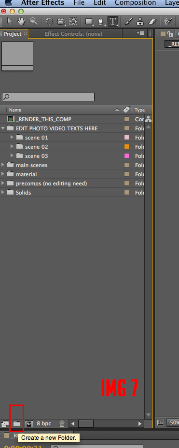
Task: Expand the main scenes folder
Action: pos(3,165)
